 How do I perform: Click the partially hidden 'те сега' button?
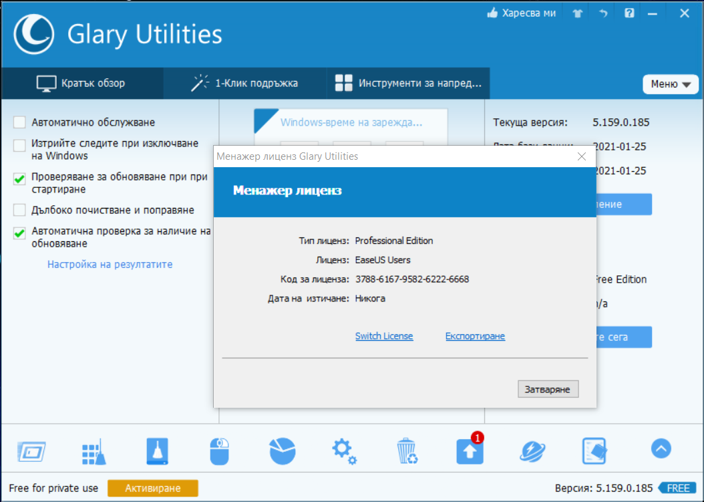pos(624,337)
